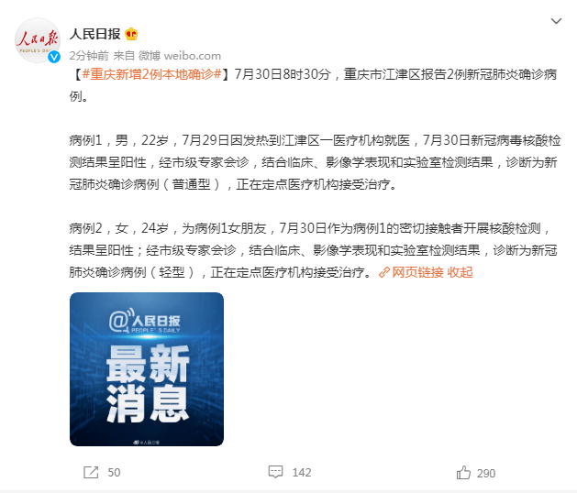Click the chain link icon before 网页链接
This screenshot has width=577, height=493.
click(x=384, y=272)
